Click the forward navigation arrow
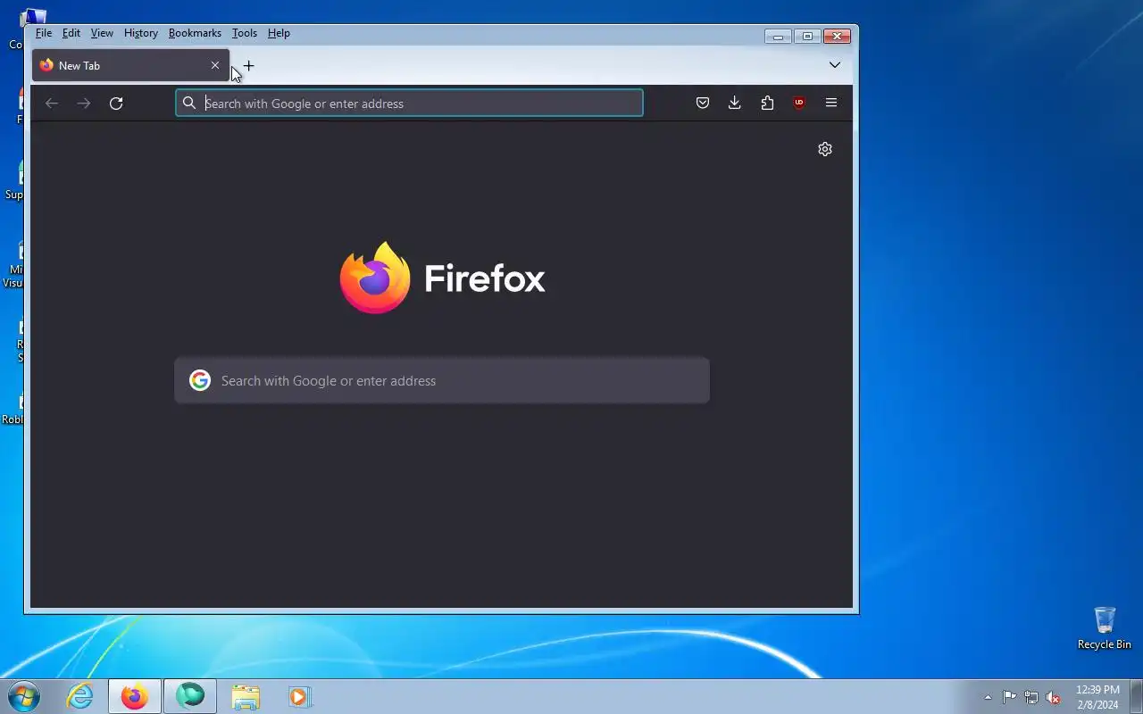Image resolution: width=1143 pixels, height=714 pixels. coord(84,104)
